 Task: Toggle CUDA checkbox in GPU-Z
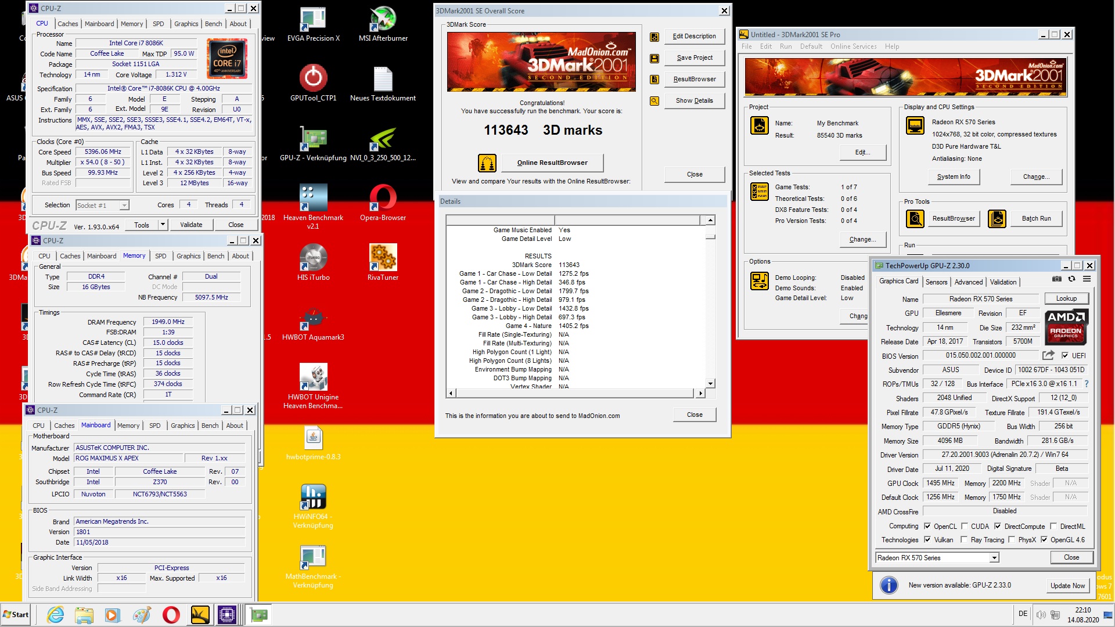[965, 527]
